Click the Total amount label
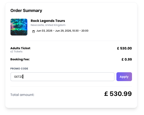 (22, 95)
